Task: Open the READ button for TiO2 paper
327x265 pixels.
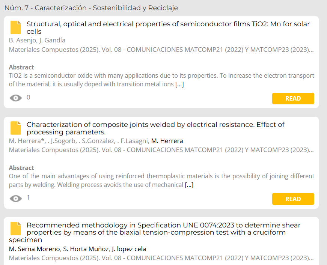Action: tap(293, 98)
